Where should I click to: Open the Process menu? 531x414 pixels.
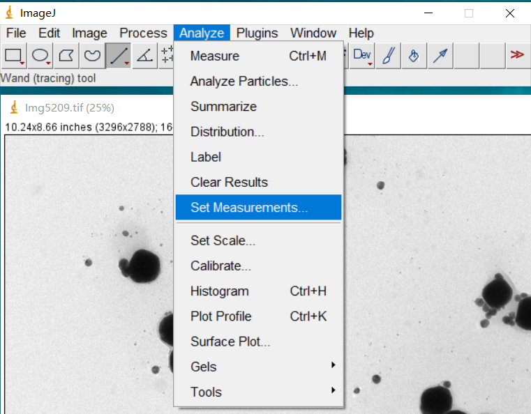tap(143, 33)
